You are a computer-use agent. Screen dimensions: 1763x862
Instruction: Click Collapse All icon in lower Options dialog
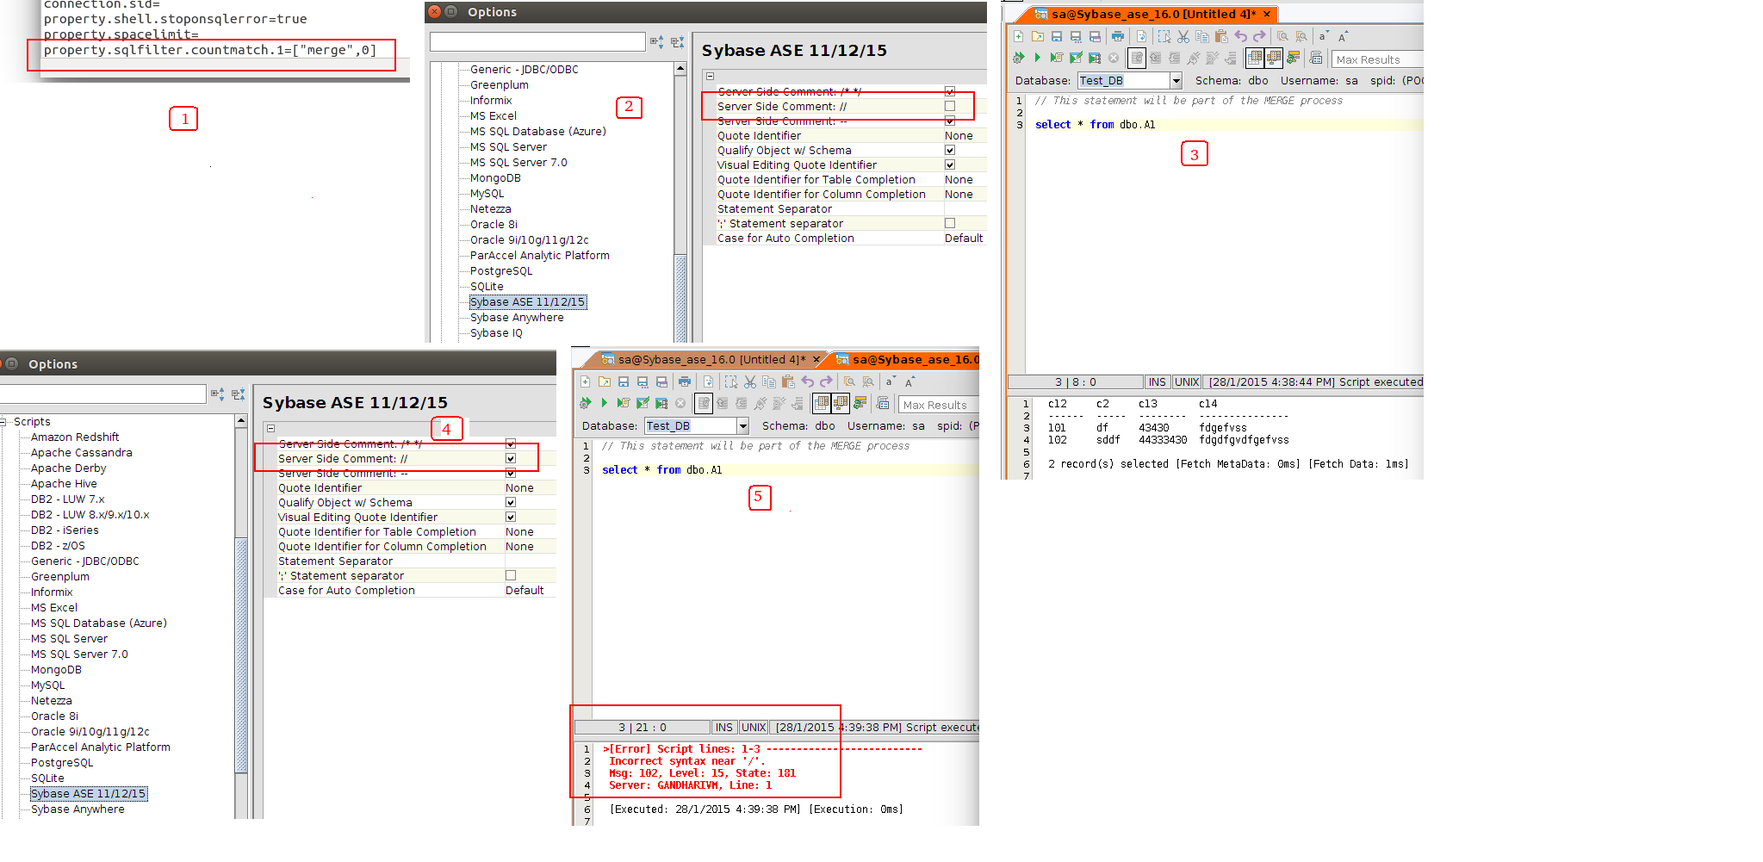point(239,394)
